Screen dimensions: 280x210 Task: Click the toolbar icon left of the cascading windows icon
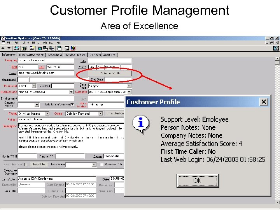coord(52,48)
